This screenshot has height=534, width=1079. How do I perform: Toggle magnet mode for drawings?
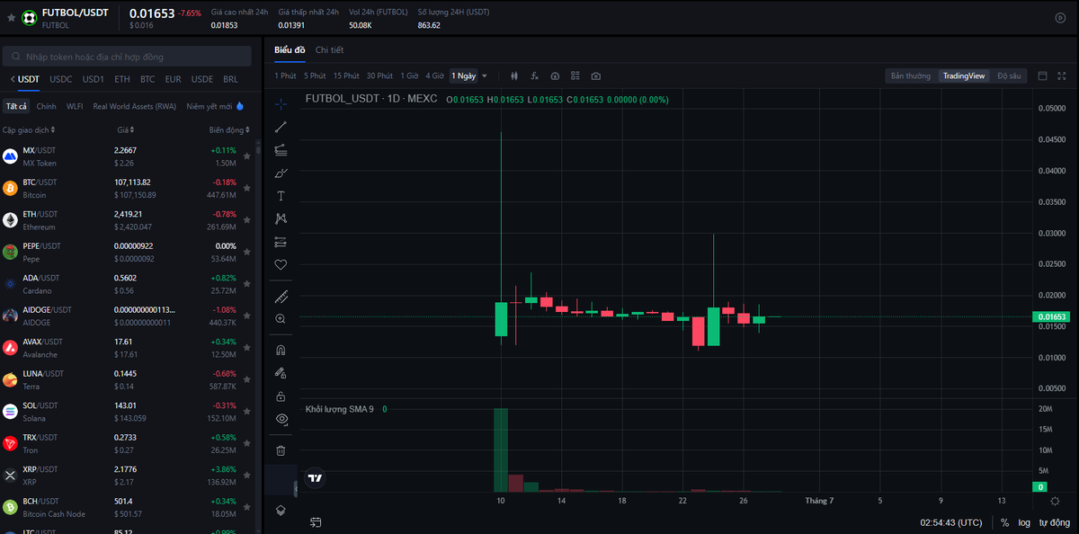[x=281, y=351]
